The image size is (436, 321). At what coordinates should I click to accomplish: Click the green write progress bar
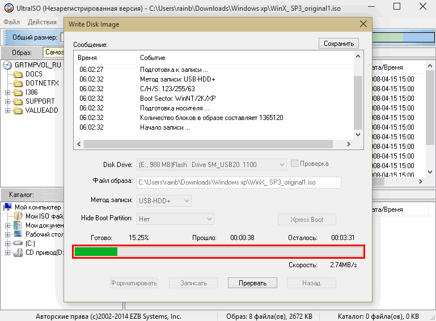(218, 252)
